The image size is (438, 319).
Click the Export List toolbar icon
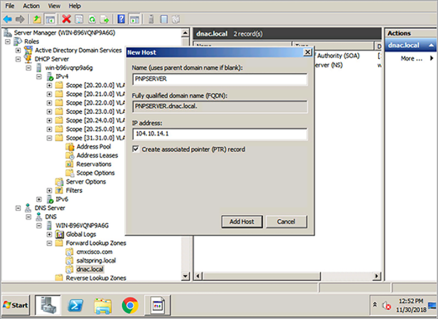click(x=105, y=19)
